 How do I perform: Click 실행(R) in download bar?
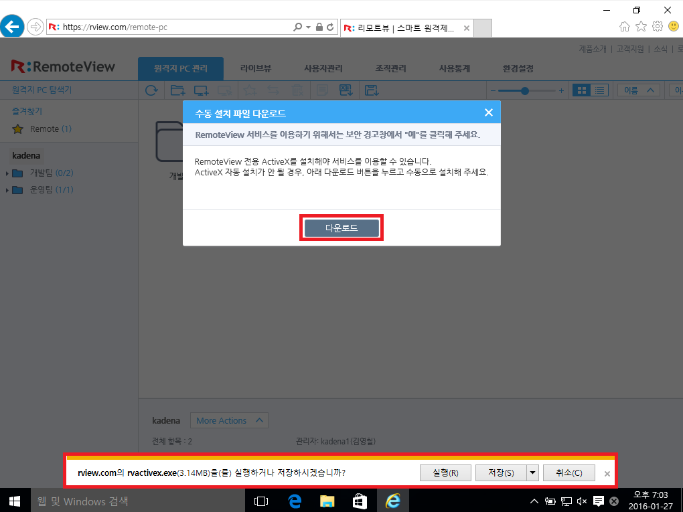(x=445, y=473)
